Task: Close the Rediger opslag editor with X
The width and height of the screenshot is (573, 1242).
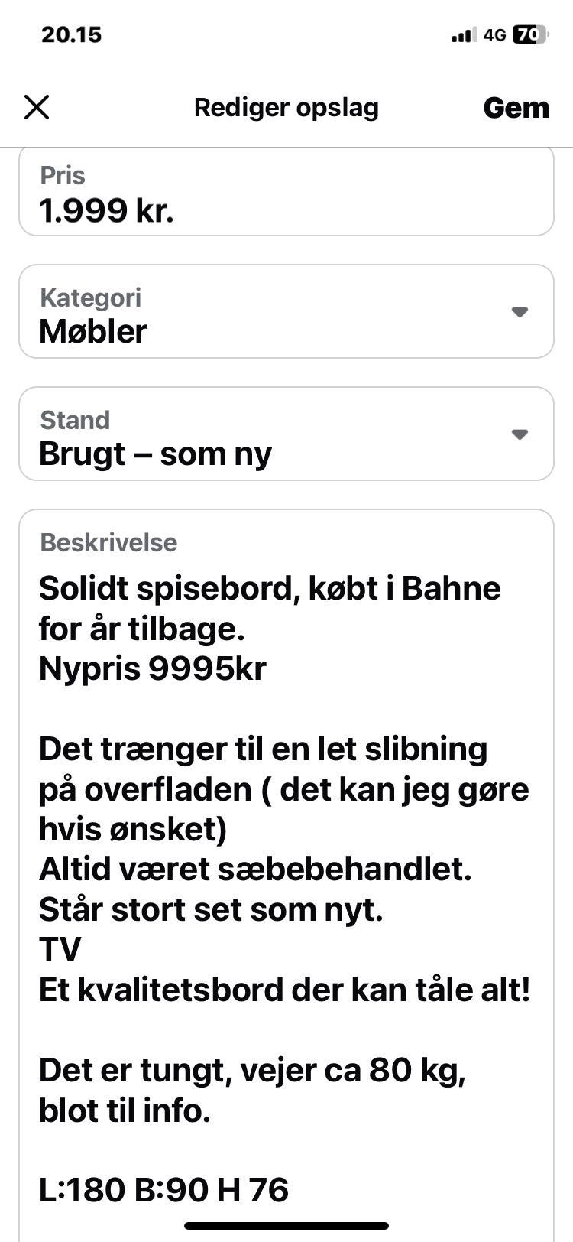Action: (37, 107)
